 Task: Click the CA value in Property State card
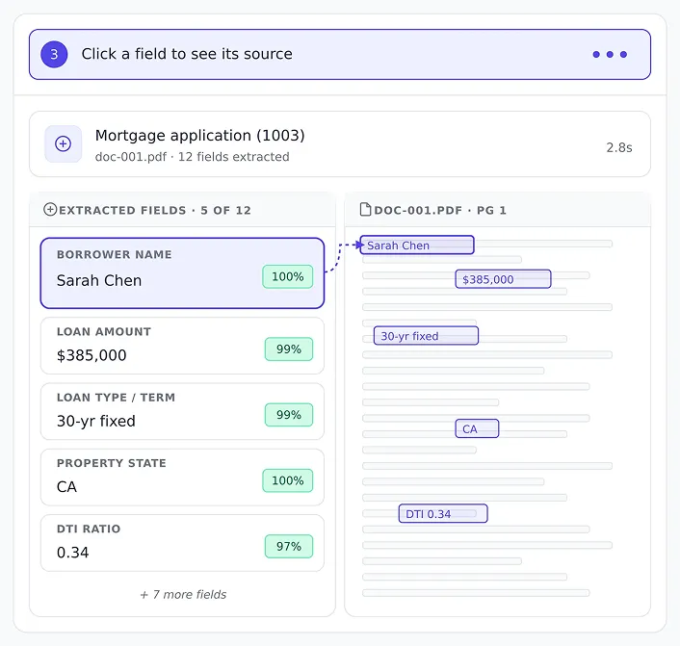[x=66, y=487]
